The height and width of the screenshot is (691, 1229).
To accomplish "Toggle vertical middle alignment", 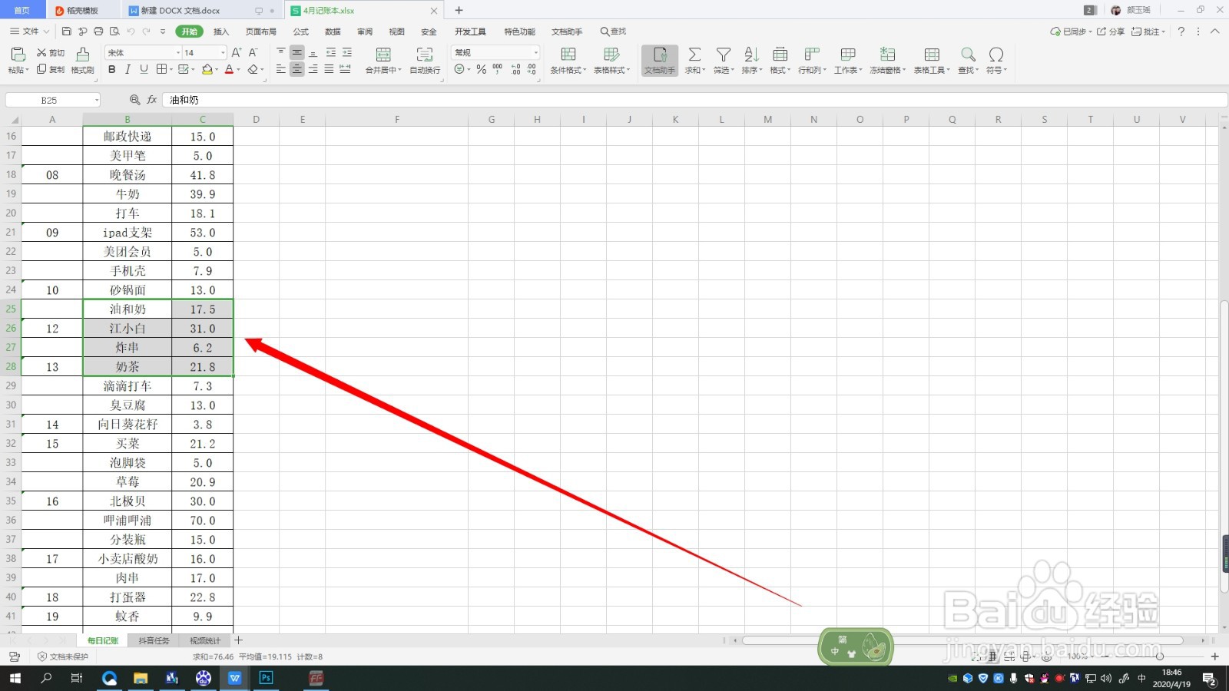I will tap(296, 52).
